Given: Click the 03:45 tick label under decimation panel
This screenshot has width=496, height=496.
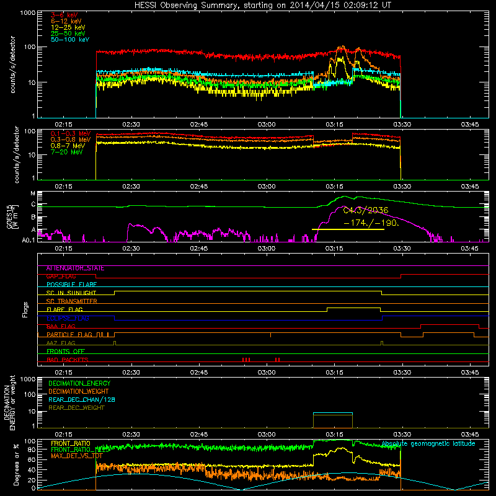Looking at the screenshot, I should pos(470,435).
